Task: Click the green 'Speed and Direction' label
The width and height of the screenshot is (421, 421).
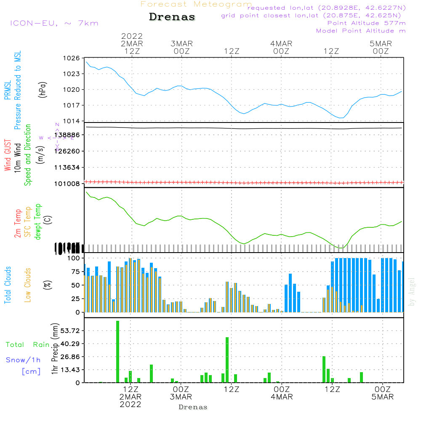Action: [28, 155]
